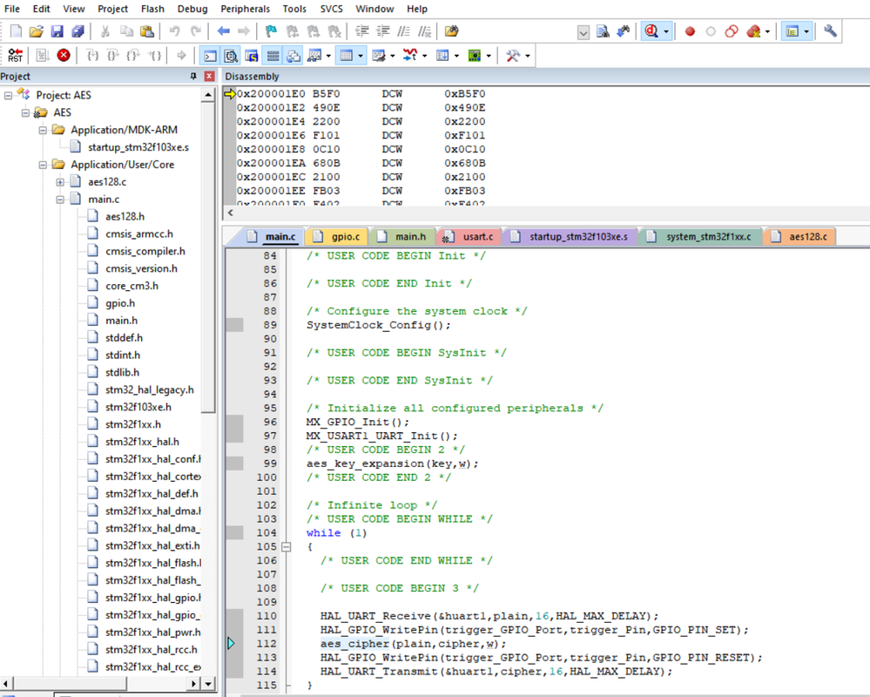Click the Reset CPU (RST) button
The height and width of the screenshot is (697, 870).
[16, 55]
